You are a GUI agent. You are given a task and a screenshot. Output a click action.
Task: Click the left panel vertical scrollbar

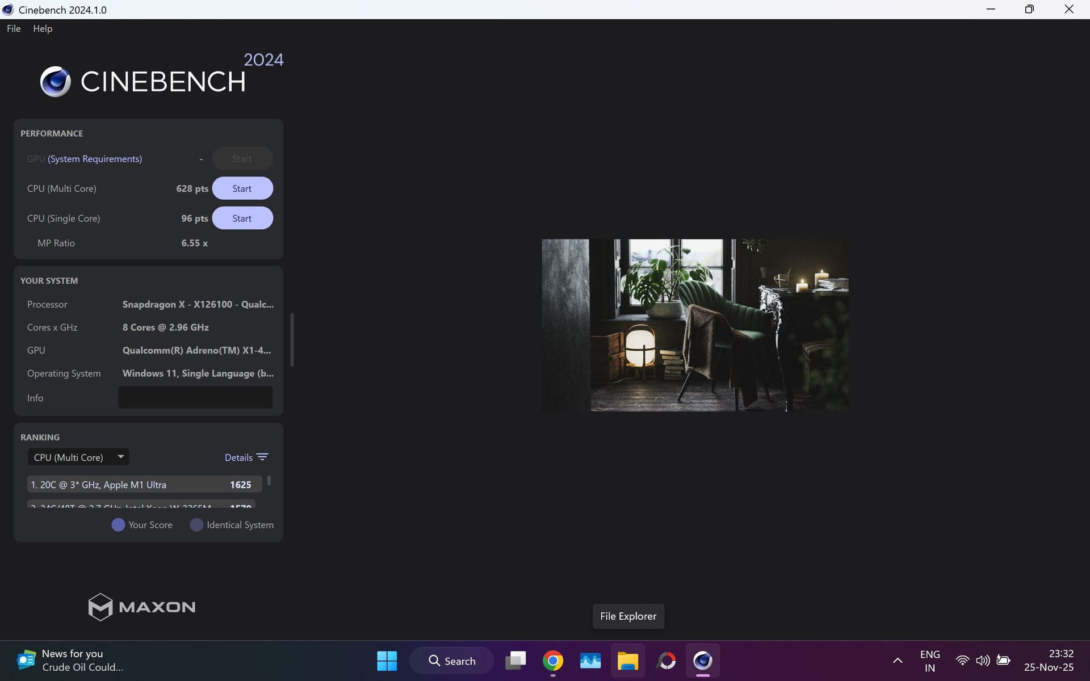point(292,339)
